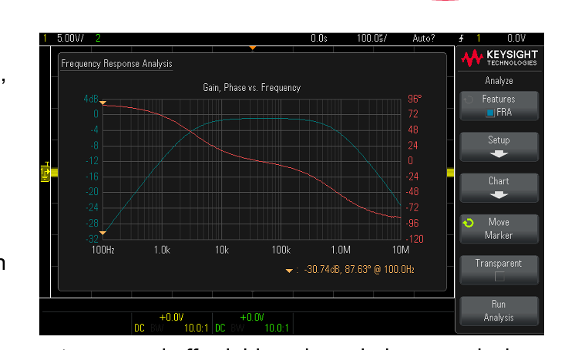Select channel 2 indicator in top bar

point(98,38)
